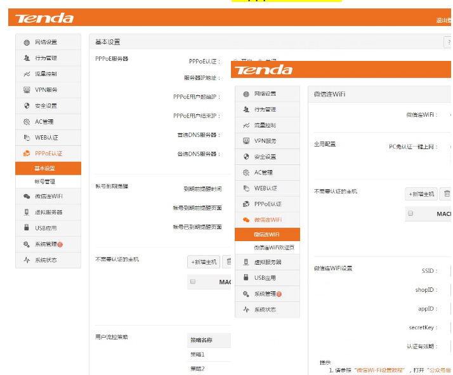Image resolution: width=453 pixels, height=375 pixels.
Task: Click the 行为管理 person icon in front window
Action: [x=246, y=110]
